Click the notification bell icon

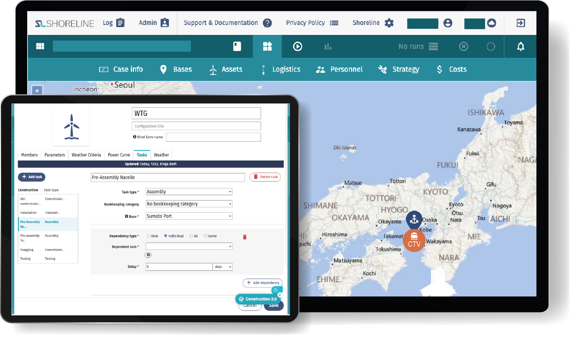click(520, 46)
